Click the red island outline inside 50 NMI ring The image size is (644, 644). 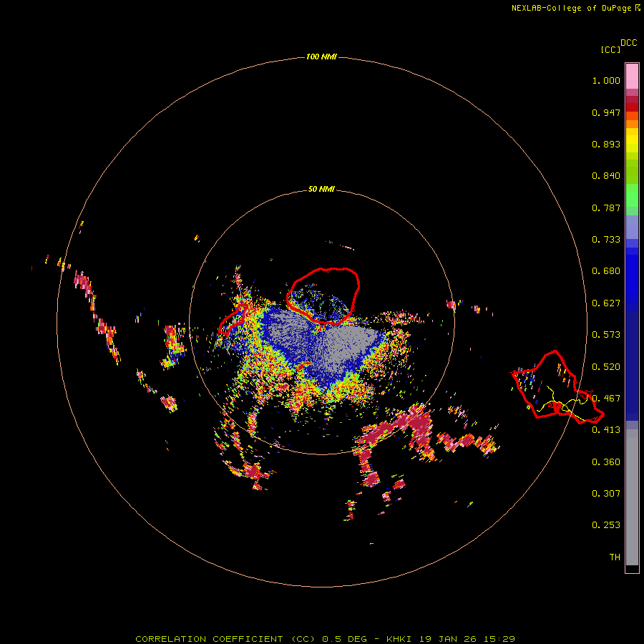click(323, 296)
